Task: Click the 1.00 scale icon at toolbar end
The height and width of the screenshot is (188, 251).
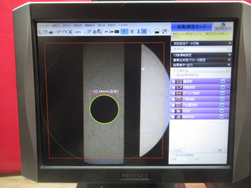Action: 164,31
